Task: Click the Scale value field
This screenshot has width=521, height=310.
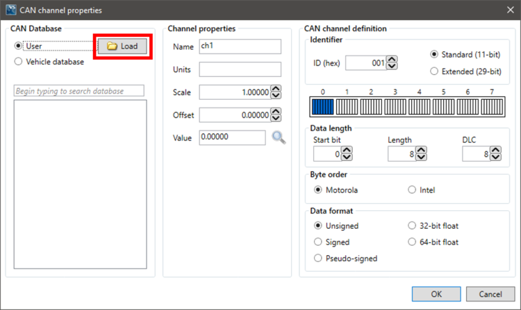Action: point(235,92)
